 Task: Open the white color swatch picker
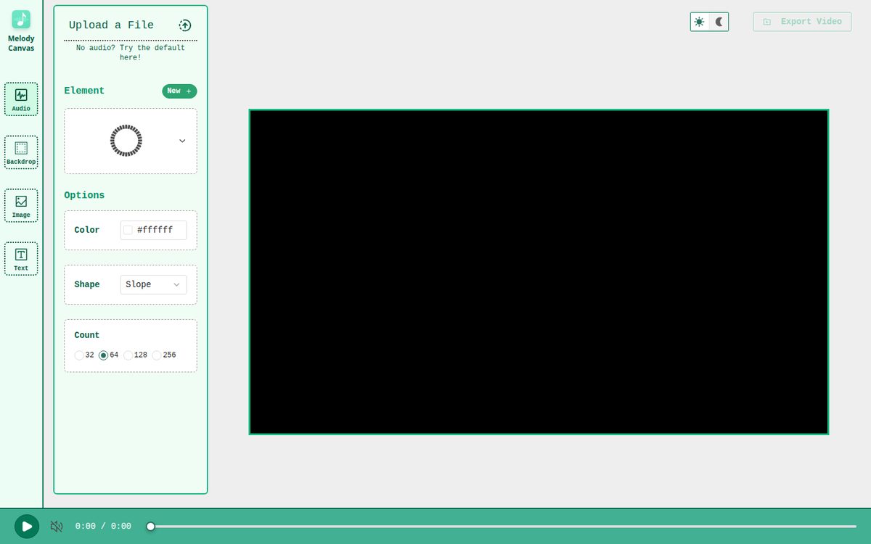[x=128, y=230]
